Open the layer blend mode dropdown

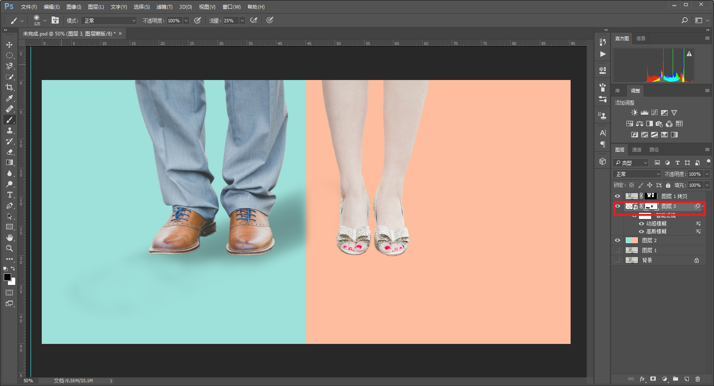[637, 174]
